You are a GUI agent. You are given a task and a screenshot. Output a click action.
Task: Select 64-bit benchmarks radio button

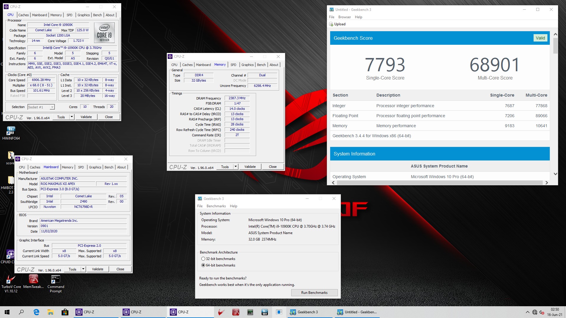[203, 265]
